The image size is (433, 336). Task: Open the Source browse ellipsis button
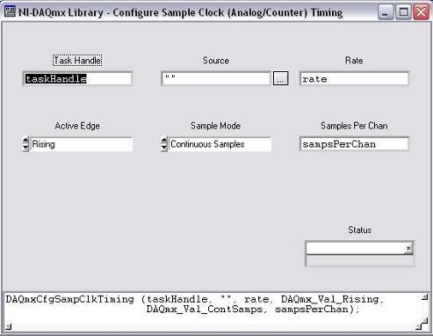[280, 78]
